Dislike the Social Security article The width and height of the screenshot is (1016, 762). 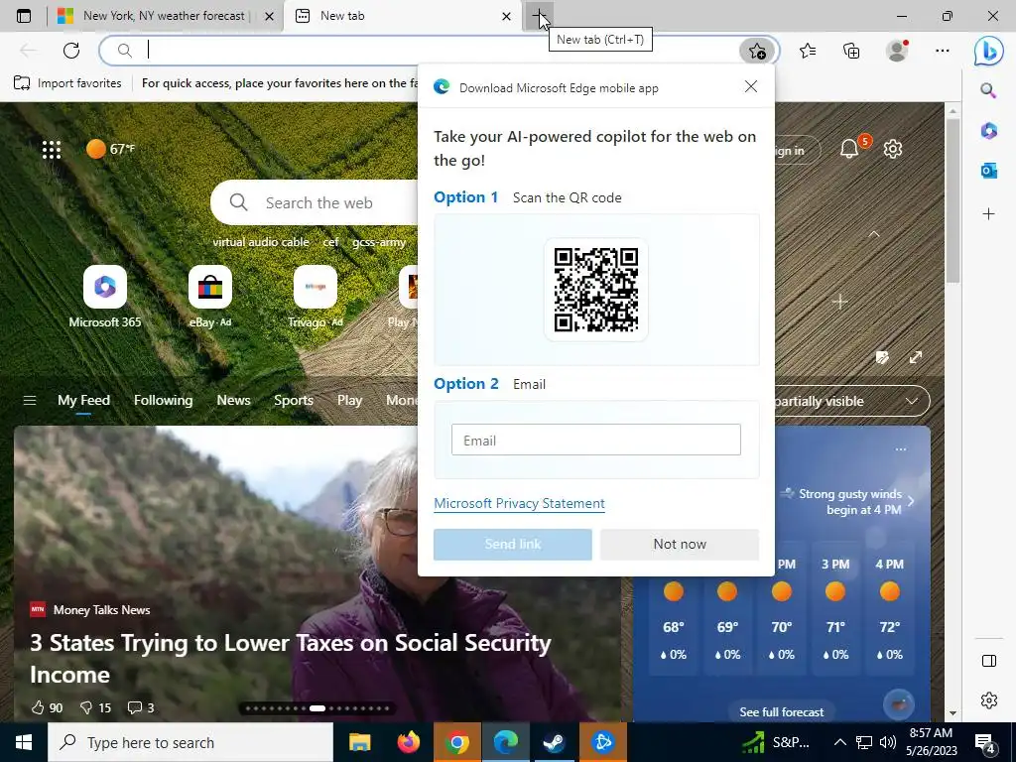coord(95,707)
